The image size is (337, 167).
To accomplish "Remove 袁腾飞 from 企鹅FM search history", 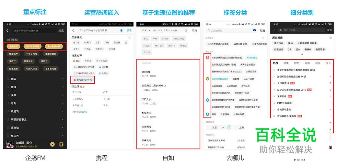I will click(63, 111).
